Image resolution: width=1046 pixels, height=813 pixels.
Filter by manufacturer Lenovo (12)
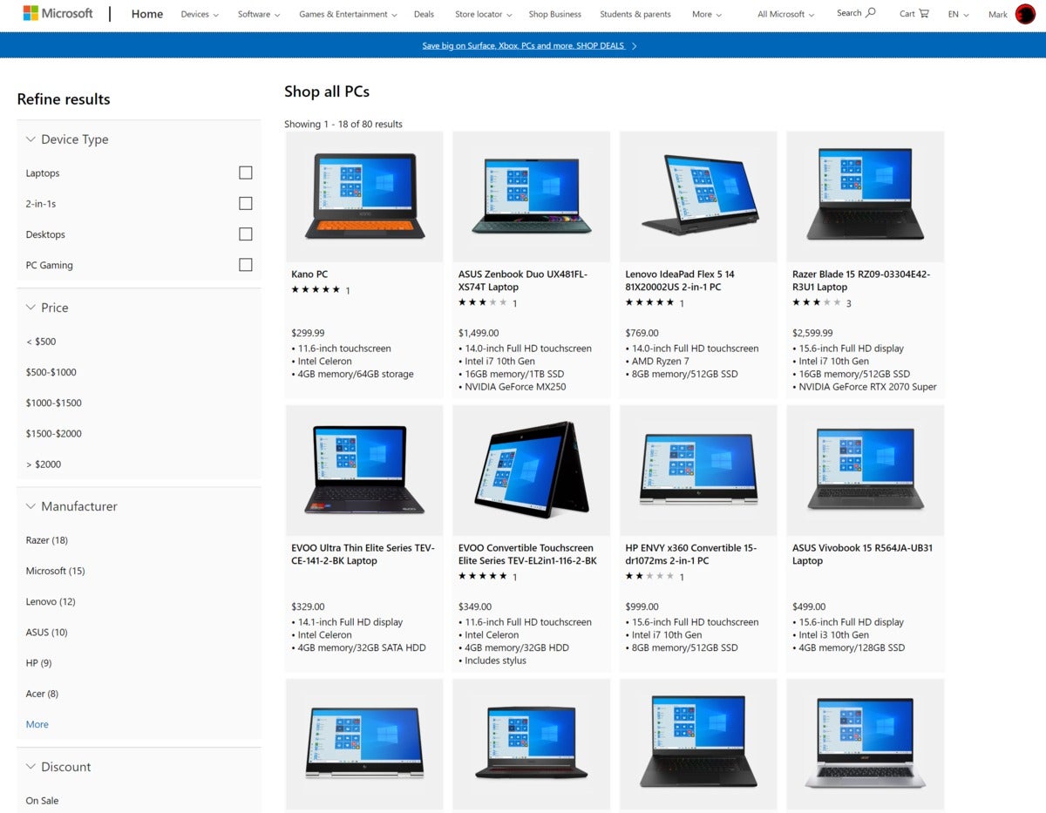pyautogui.click(x=51, y=601)
